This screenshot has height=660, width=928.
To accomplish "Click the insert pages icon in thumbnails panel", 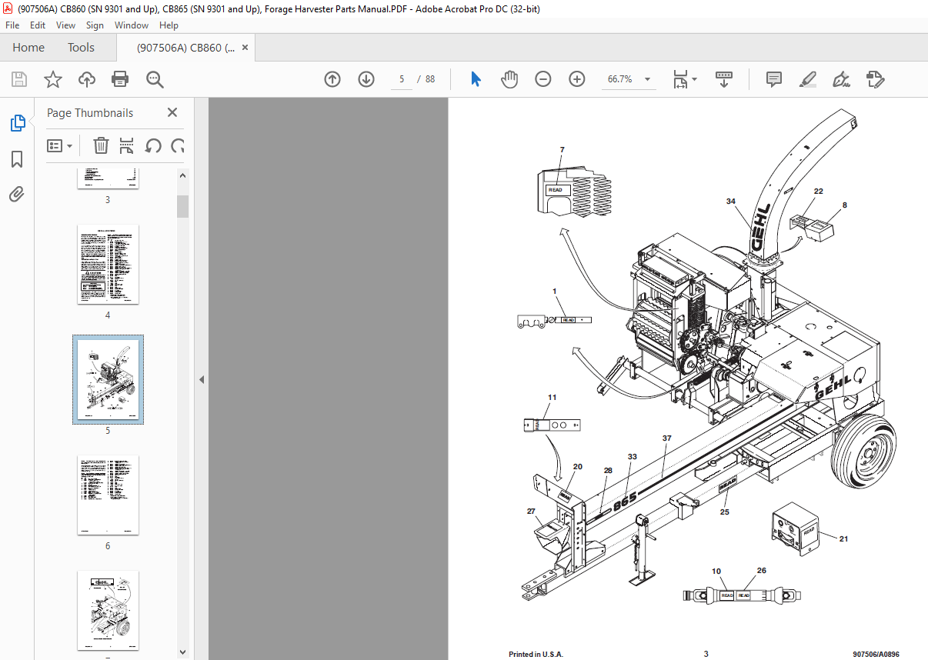I will [x=127, y=145].
